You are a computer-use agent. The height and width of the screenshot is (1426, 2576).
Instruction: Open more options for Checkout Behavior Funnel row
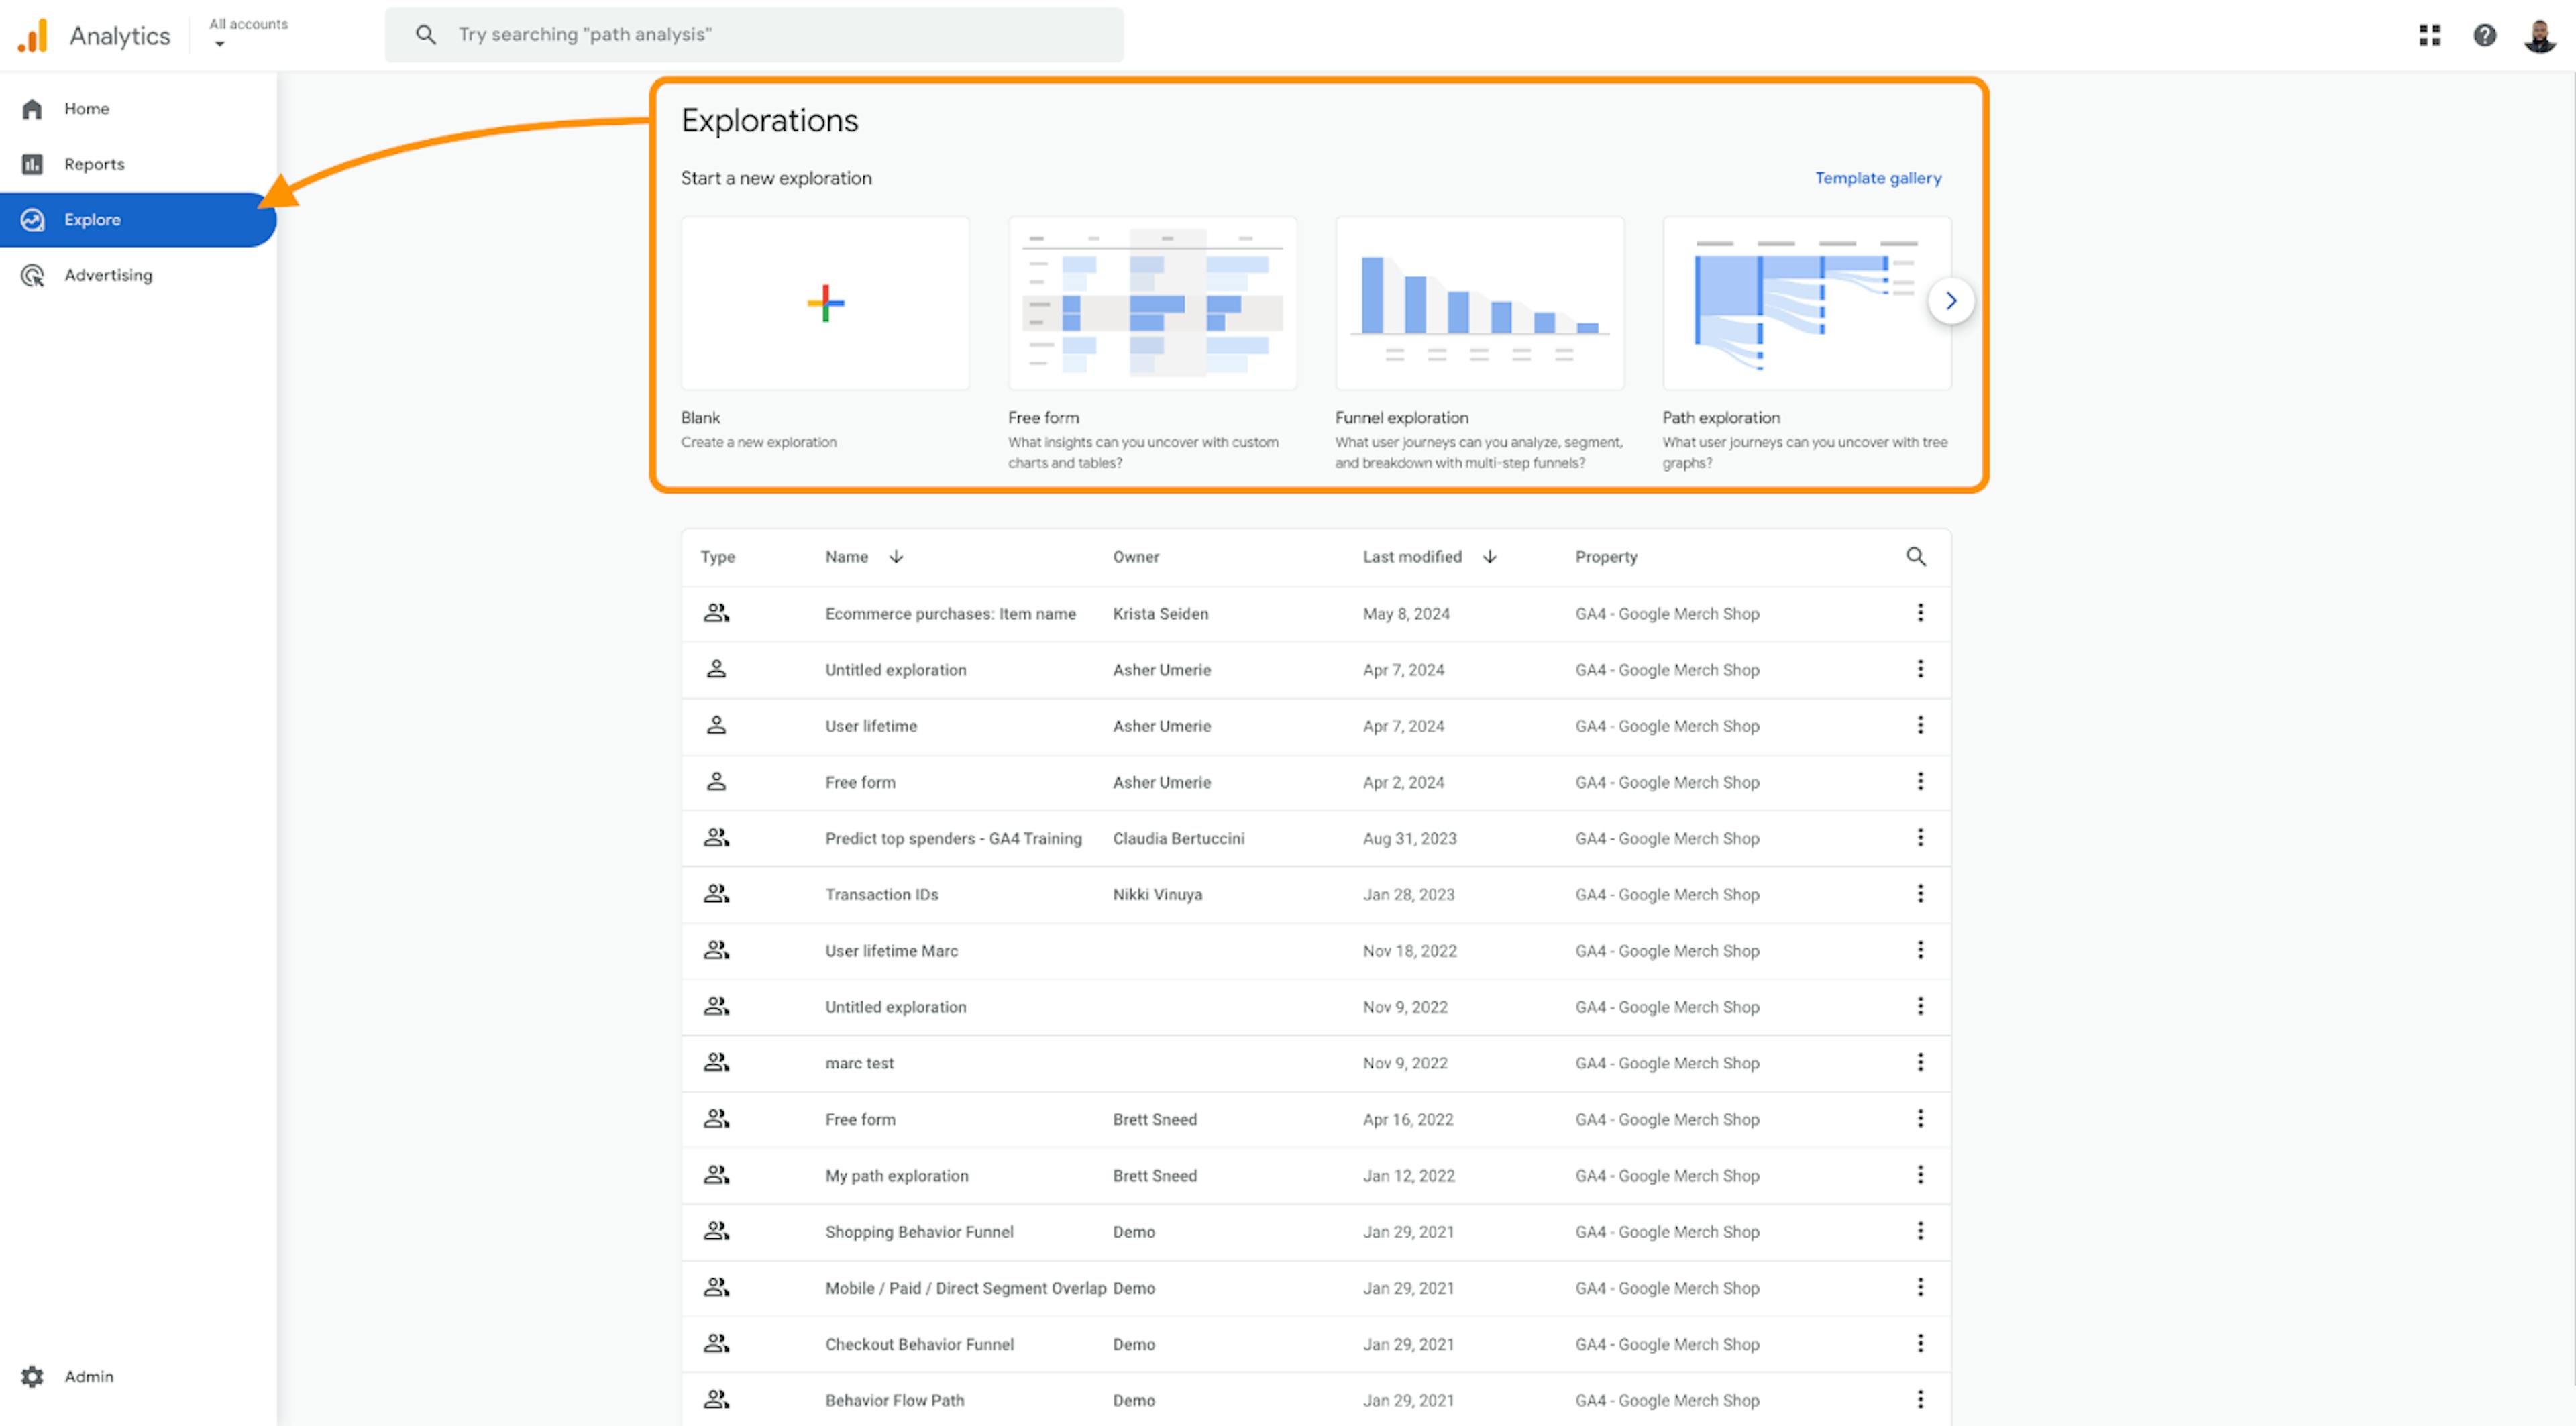pos(1919,1343)
